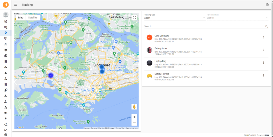
Task: Toggle fullscreen map view
Action: pyautogui.click(x=134, y=18)
